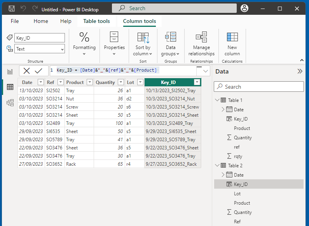Select Ref field in Table 2
Screen dimensions: 309x226
click(237, 222)
